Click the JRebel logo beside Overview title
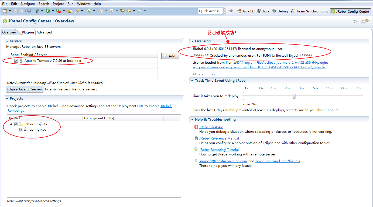 [5, 21]
